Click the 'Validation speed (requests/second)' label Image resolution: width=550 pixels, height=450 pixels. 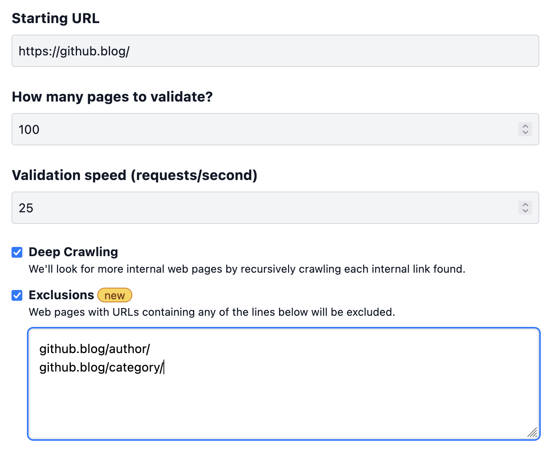(x=135, y=175)
